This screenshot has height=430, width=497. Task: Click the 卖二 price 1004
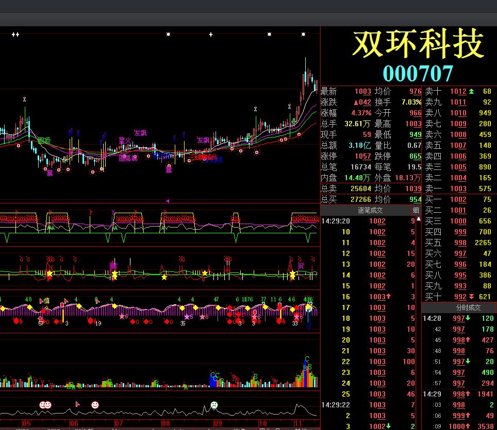click(458, 178)
